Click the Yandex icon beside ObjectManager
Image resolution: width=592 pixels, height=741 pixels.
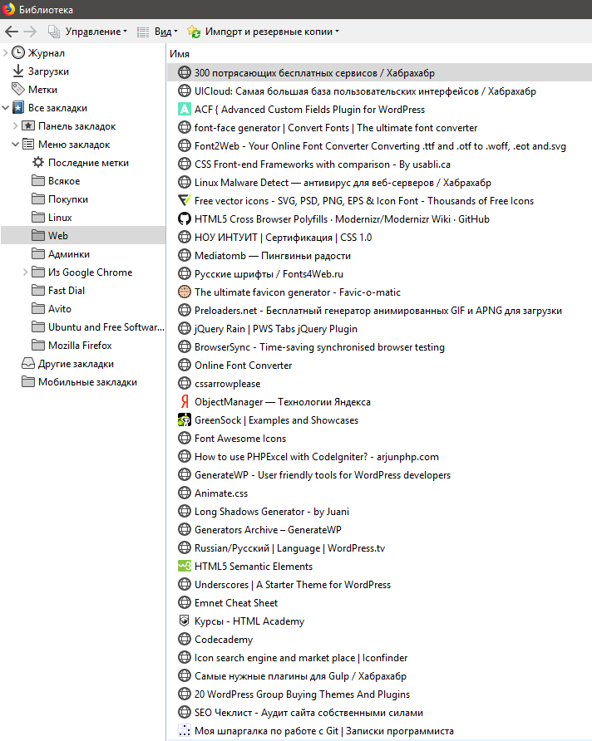point(185,402)
